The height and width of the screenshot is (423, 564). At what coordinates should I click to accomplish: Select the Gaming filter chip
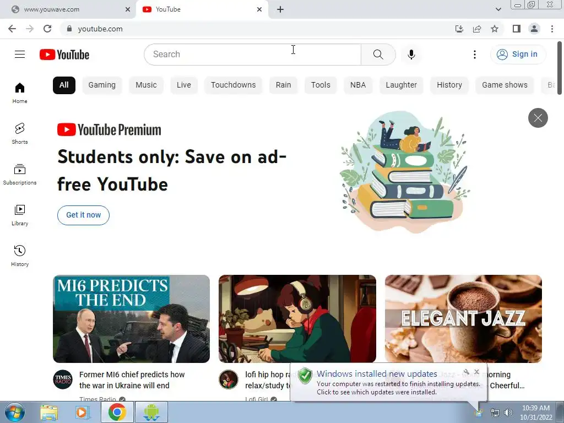coord(102,85)
